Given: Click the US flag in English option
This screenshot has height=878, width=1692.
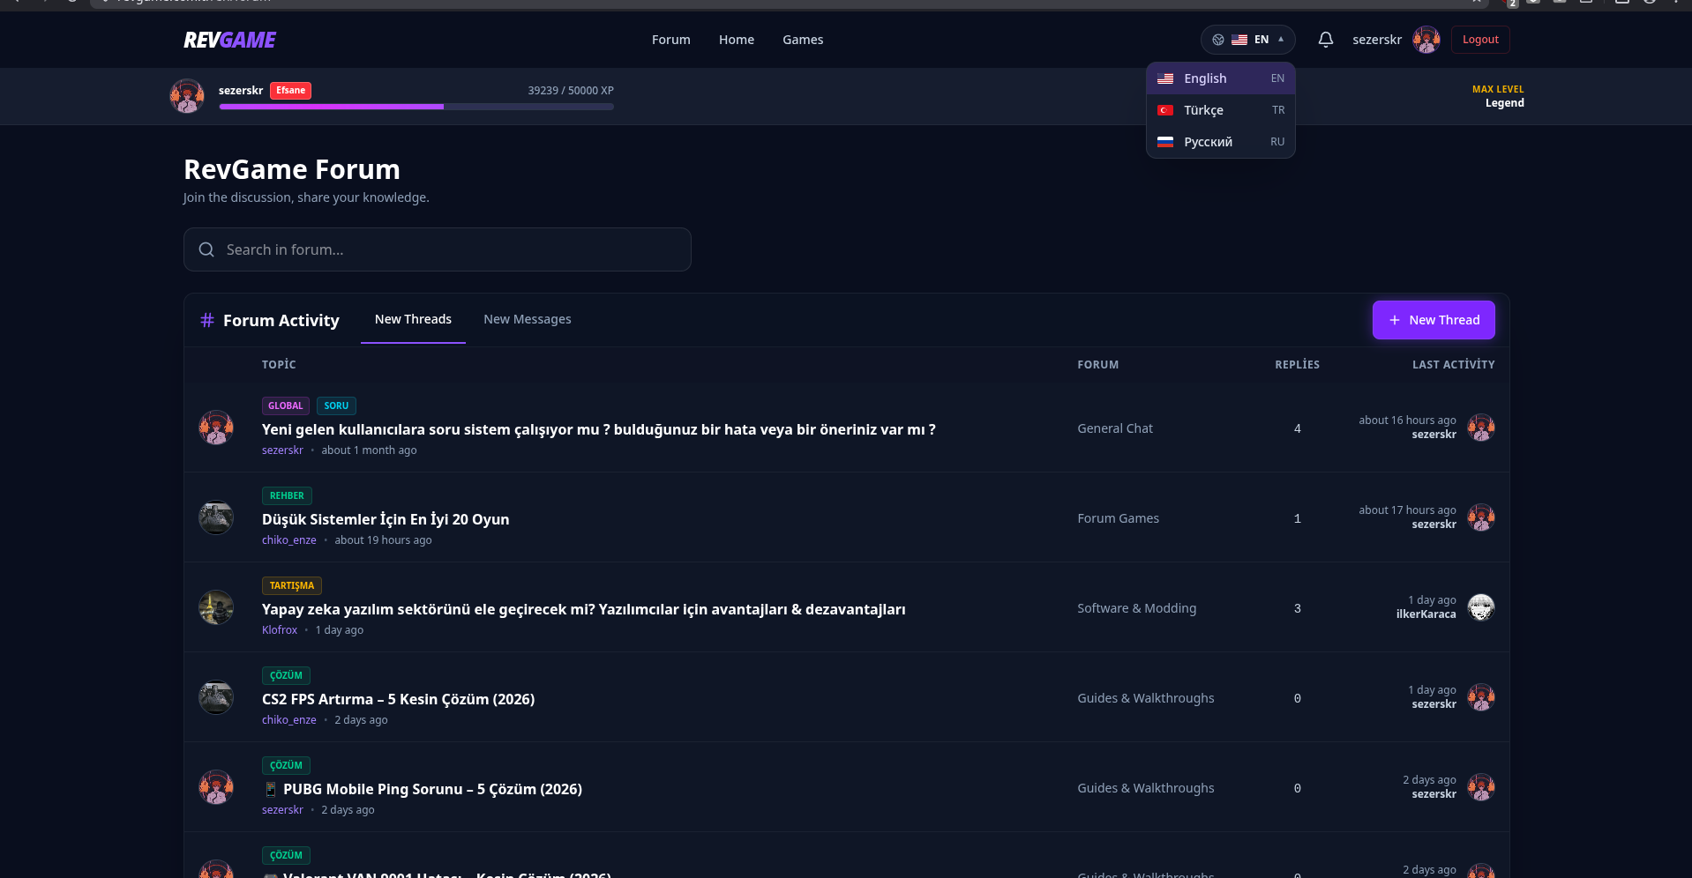Looking at the screenshot, I should click(x=1165, y=78).
